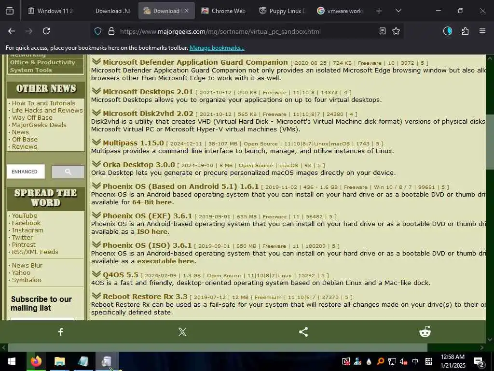Image resolution: width=494 pixels, height=371 pixels.
Task: Open How To and Tutorials
Action: (x=43, y=103)
